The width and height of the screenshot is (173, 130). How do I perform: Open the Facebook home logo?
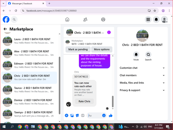pos(6,19)
